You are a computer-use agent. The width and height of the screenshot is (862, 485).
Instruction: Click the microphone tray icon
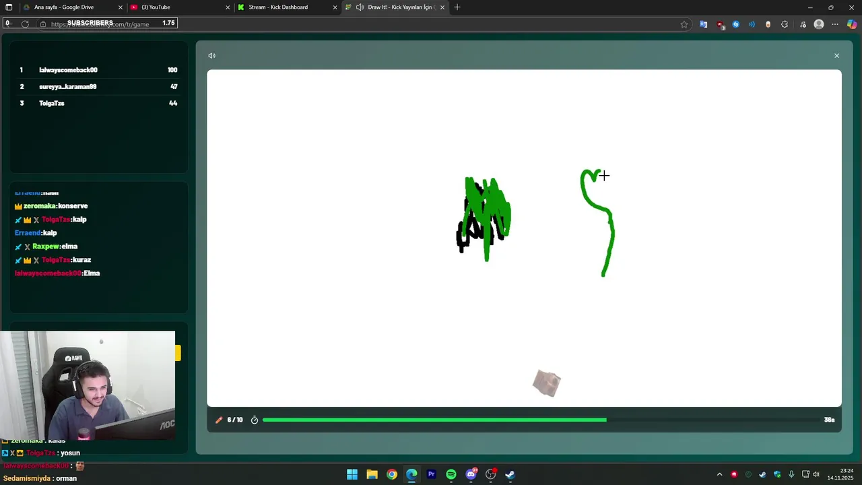pyautogui.click(x=791, y=474)
